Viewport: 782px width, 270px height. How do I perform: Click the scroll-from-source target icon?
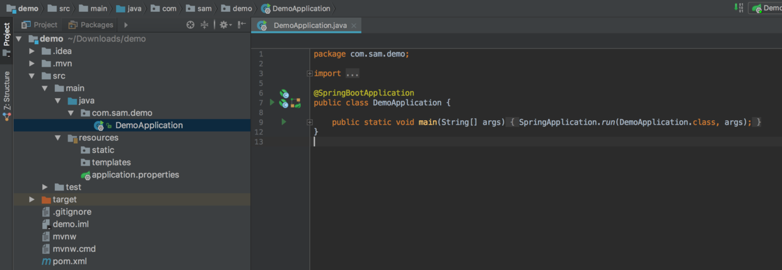point(190,25)
